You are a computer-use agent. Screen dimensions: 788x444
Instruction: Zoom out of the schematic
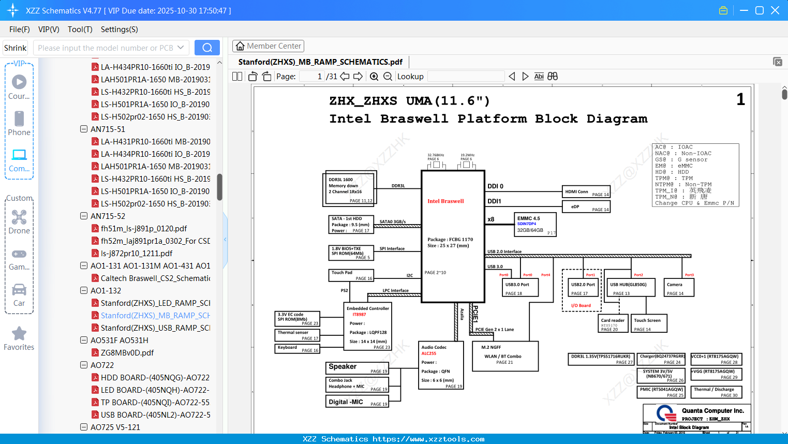point(388,76)
